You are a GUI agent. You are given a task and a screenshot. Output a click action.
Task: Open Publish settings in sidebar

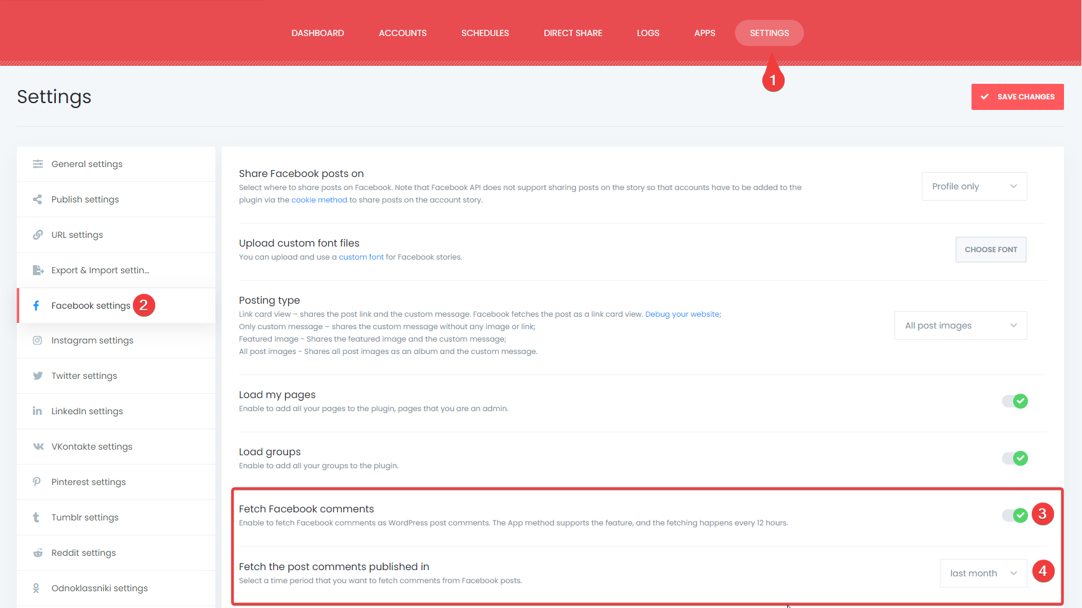point(116,199)
